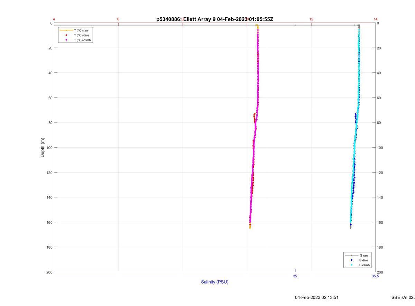Click the dark blue marker for S dive
Image resolution: width=415 pixels, height=306 pixels.
tap(351, 260)
